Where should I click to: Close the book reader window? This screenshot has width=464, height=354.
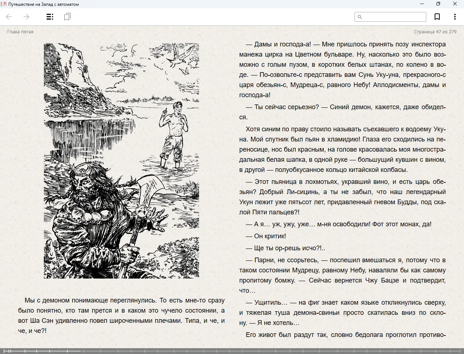[x=455, y=4]
